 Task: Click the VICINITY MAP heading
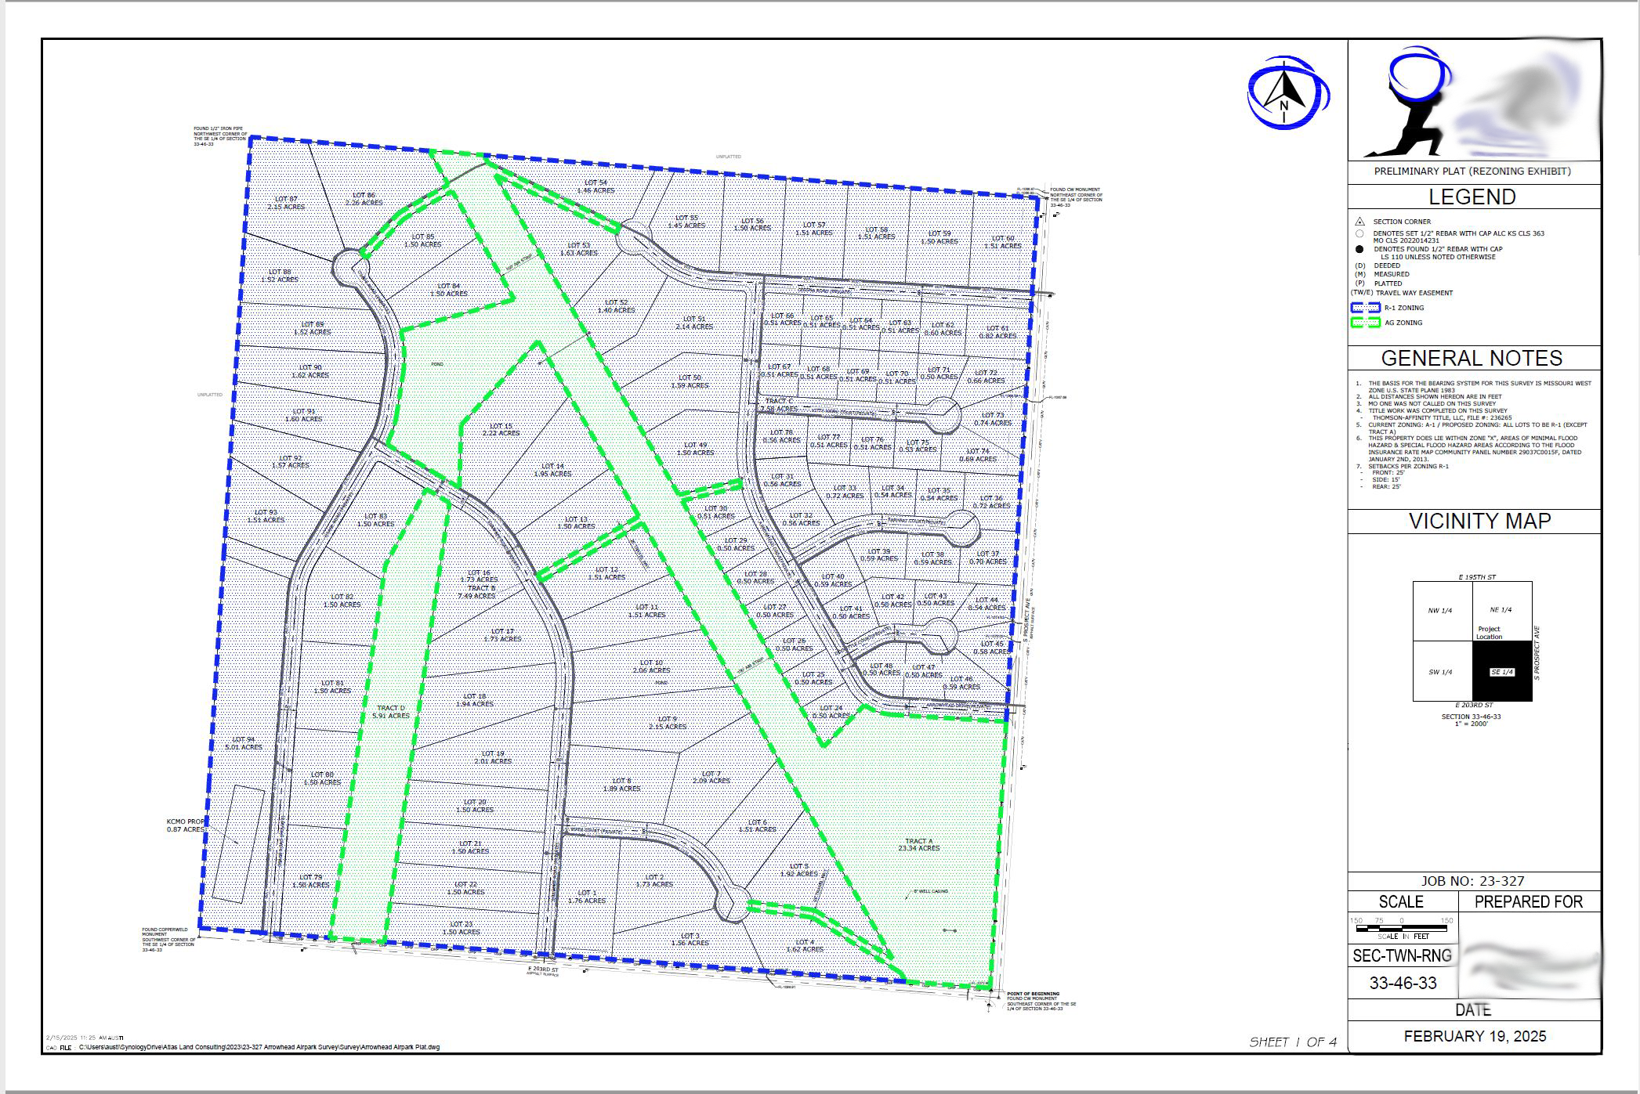tap(1479, 522)
